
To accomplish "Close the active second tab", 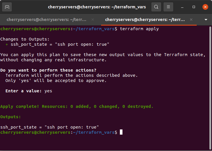I will (191, 20).
